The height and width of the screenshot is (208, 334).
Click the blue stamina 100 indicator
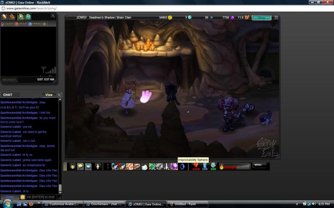click(205, 167)
